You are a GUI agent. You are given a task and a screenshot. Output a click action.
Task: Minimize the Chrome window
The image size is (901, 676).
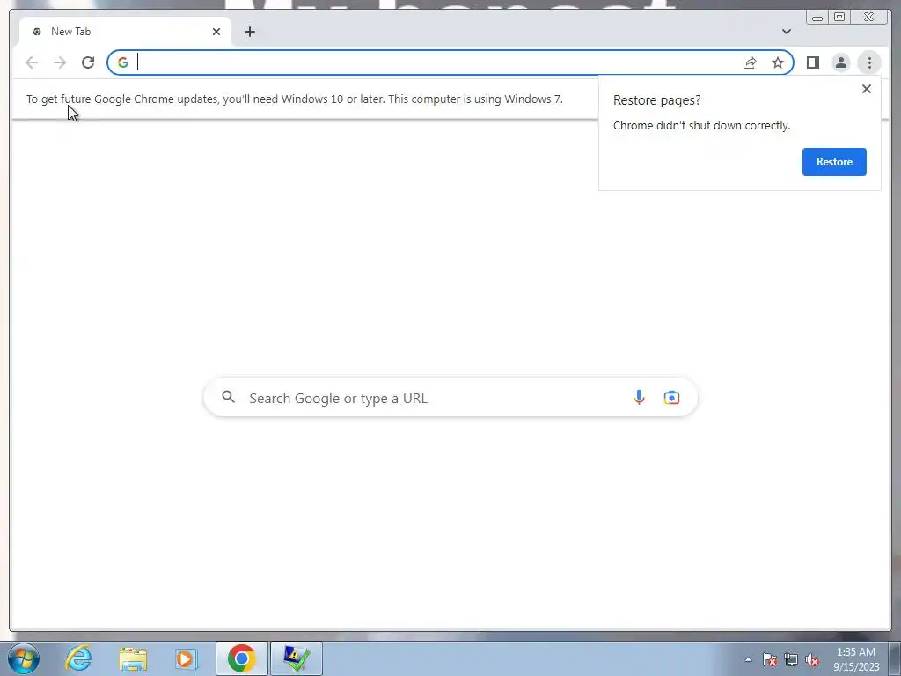[x=817, y=18]
